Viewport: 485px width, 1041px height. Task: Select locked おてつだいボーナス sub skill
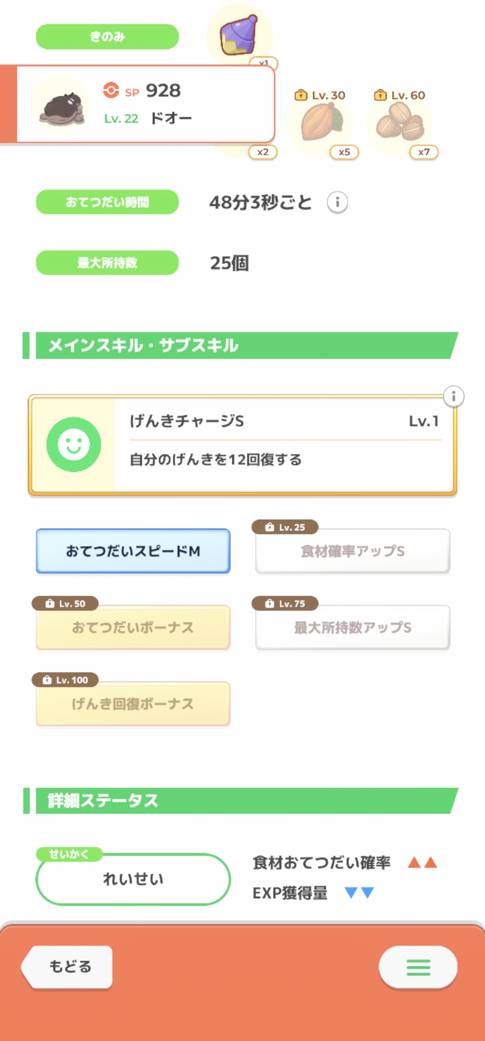coord(133,627)
